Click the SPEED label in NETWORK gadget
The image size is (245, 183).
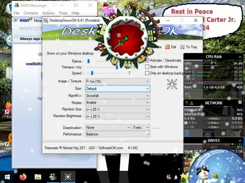[213, 119]
